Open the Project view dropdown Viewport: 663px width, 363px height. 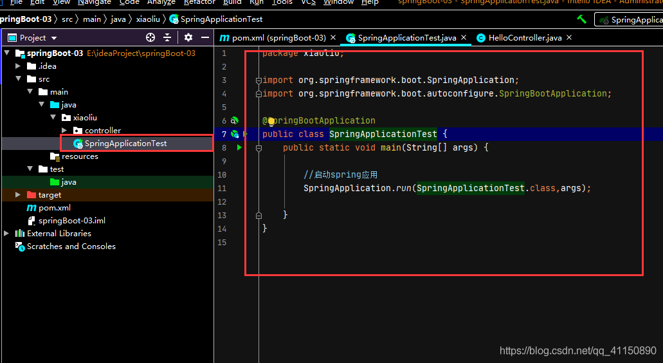[x=54, y=38]
